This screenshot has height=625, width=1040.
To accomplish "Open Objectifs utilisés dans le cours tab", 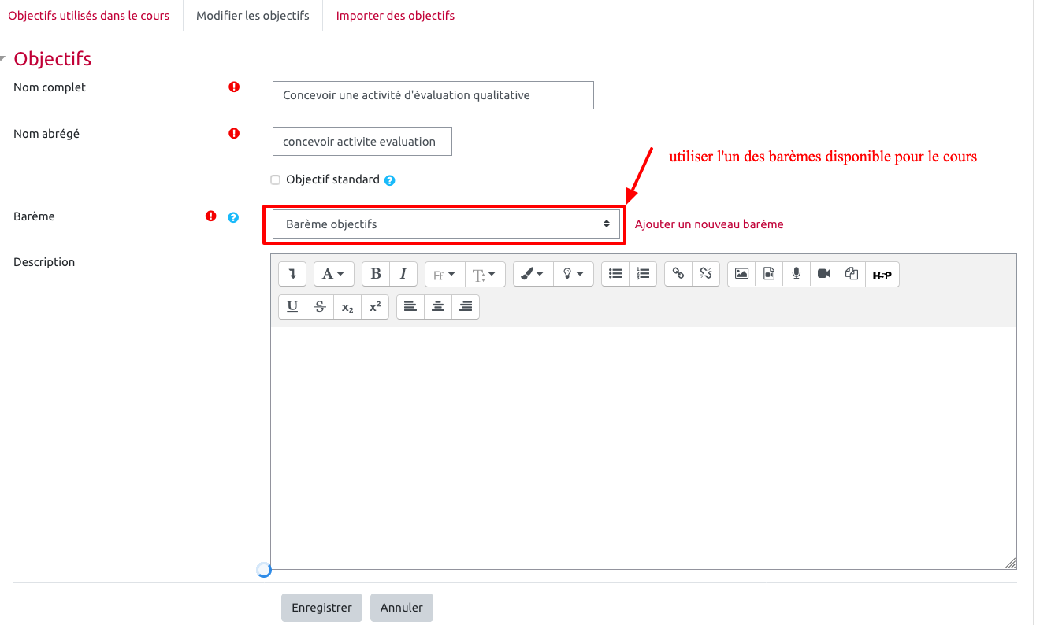I will click(89, 16).
